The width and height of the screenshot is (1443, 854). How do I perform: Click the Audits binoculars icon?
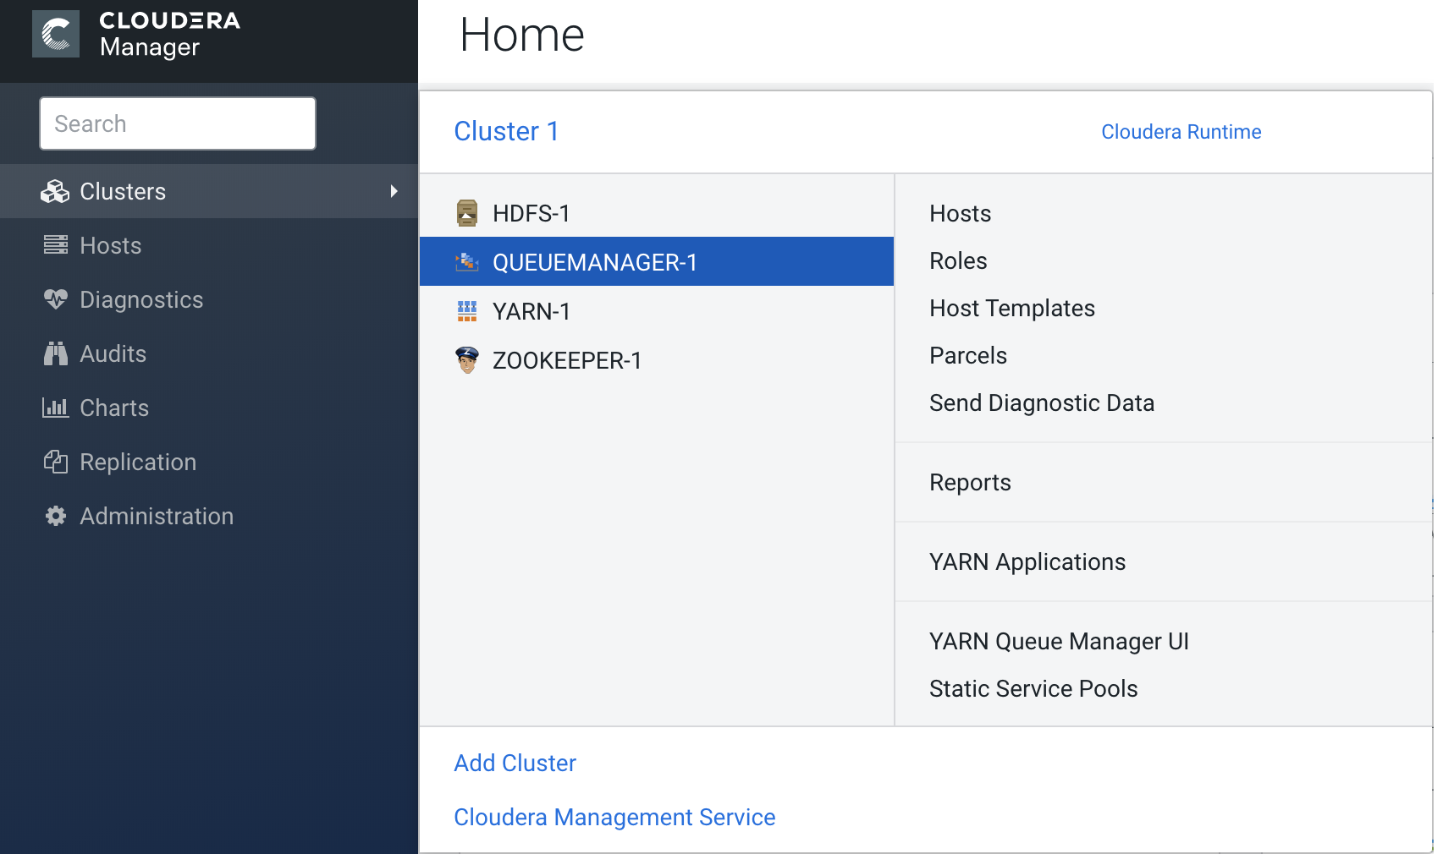click(x=56, y=353)
